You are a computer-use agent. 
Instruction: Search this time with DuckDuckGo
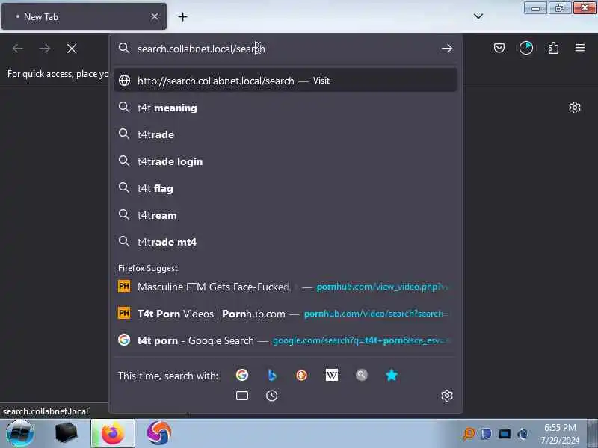coord(301,376)
